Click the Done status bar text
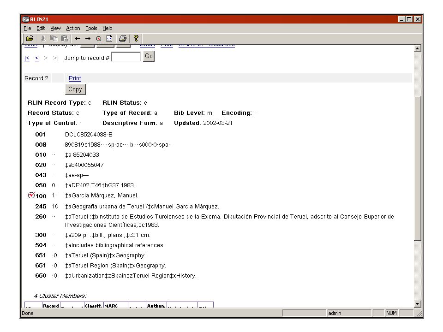This screenshot has height=332, width=443. pos(28,313)
